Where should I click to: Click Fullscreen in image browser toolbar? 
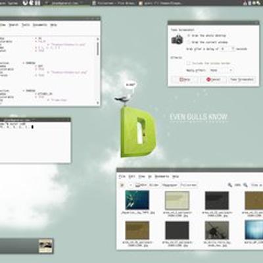click(189, 185)
